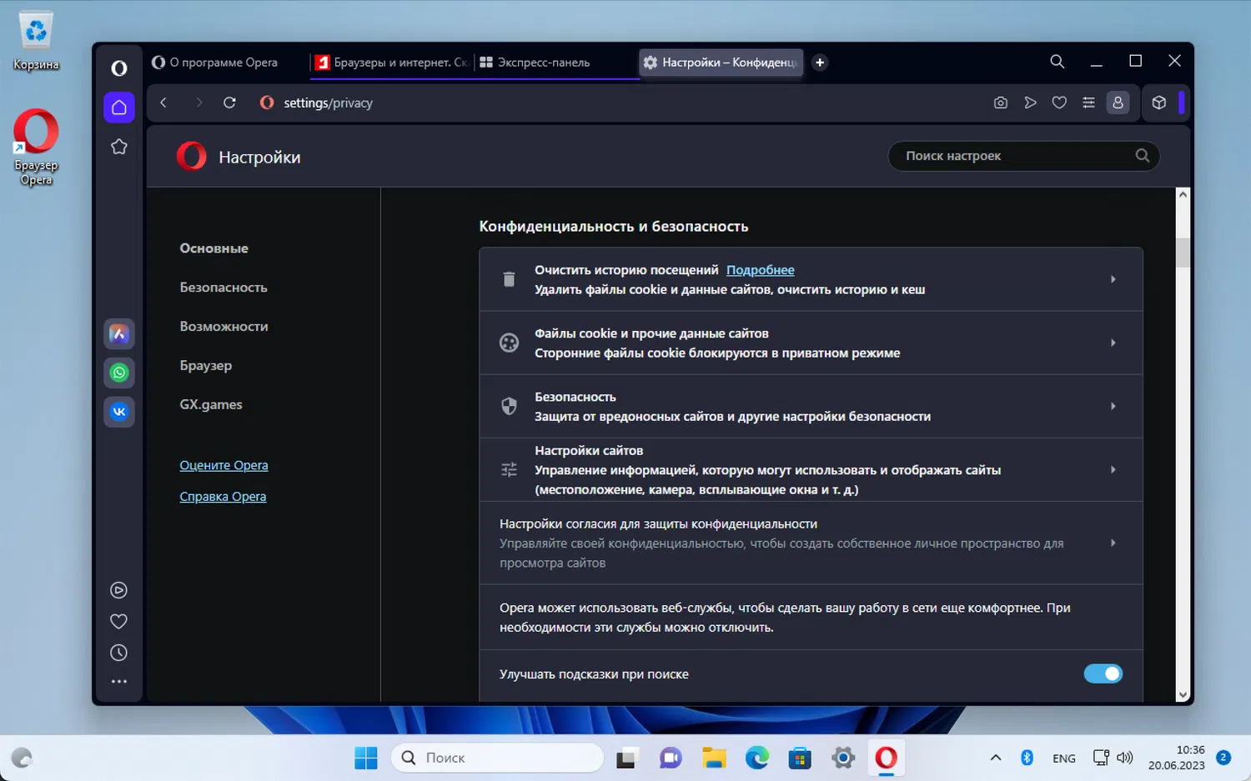Switch to the Экспресс-панель tab
This screenshot has height=781, width=1251.
click(x=555, y=63)
